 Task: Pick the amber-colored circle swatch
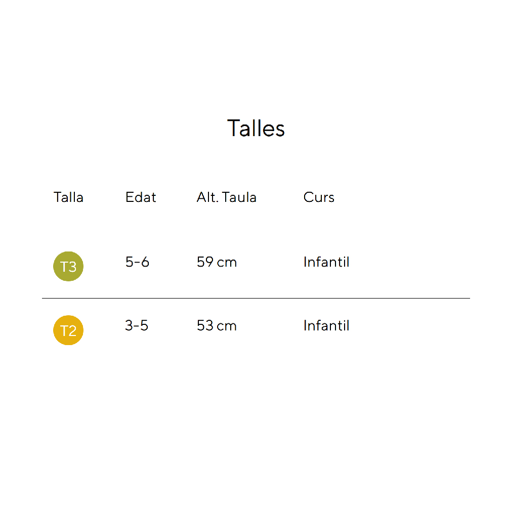pos(68,330)
